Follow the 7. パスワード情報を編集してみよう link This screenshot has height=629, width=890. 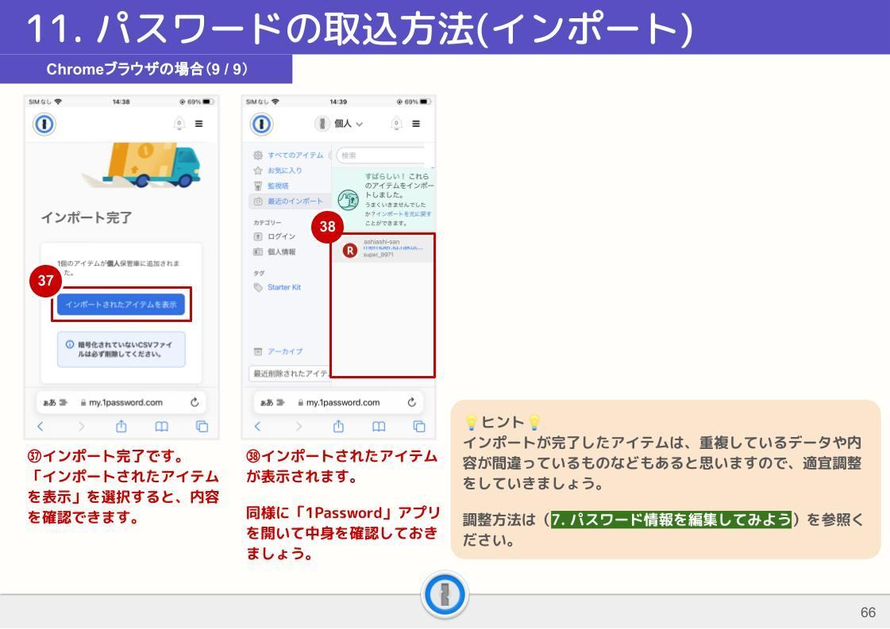(672, 520)
